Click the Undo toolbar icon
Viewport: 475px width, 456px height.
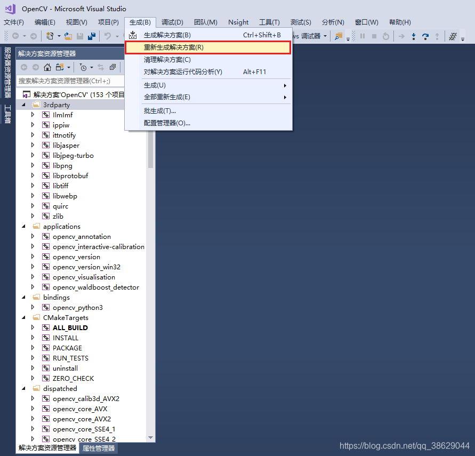[108, 36]
